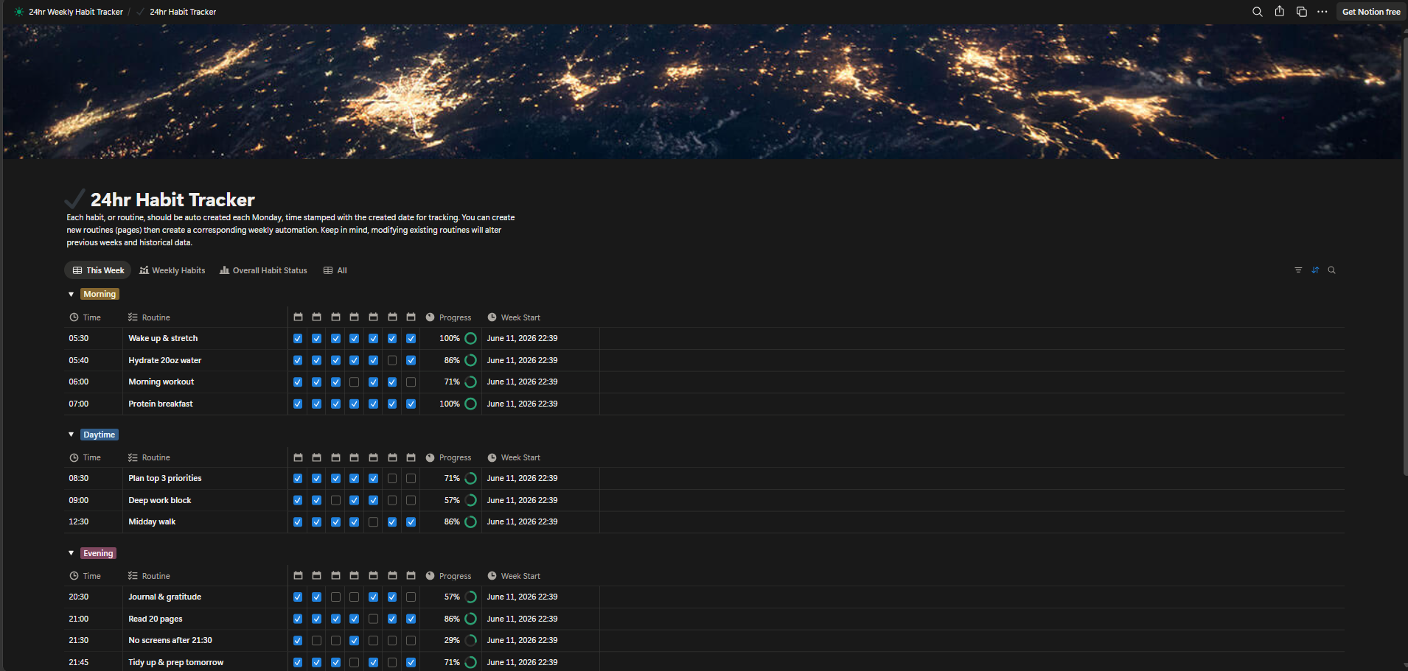1408x671 pixels.
Task: Click clock icon in Morning Week Start header
Action: point(492,317)
